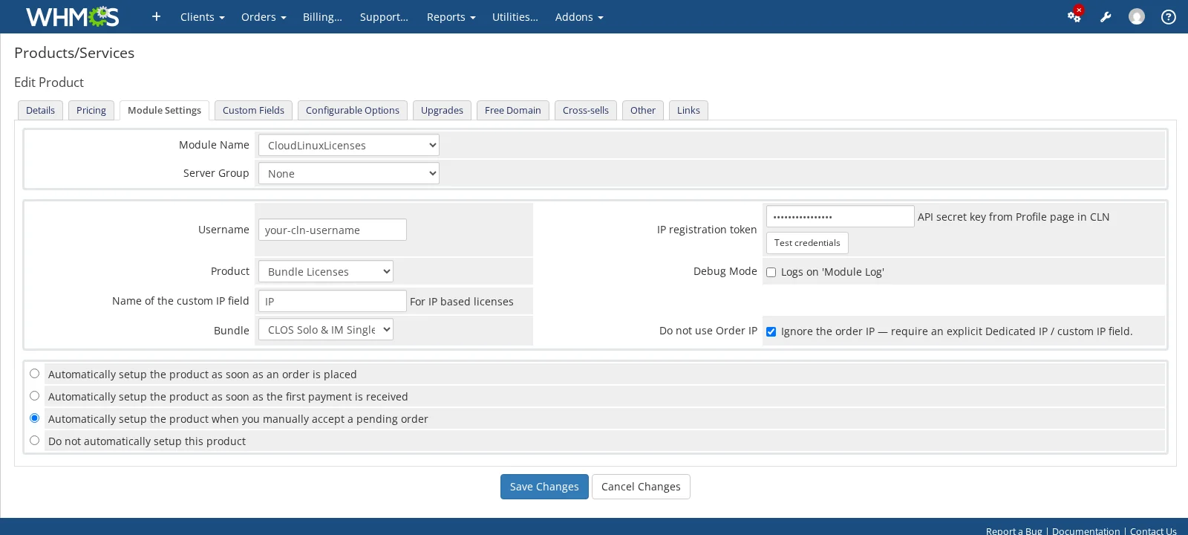Expand the Server Group dropdown
The height and width of the screenshot is (535, 1188).
[349, 173]
